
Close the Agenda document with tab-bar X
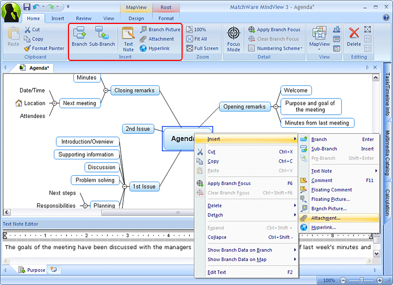coord(375,67)
